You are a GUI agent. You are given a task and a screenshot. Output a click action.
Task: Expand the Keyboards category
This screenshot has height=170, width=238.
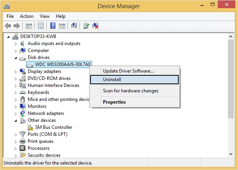16,93
